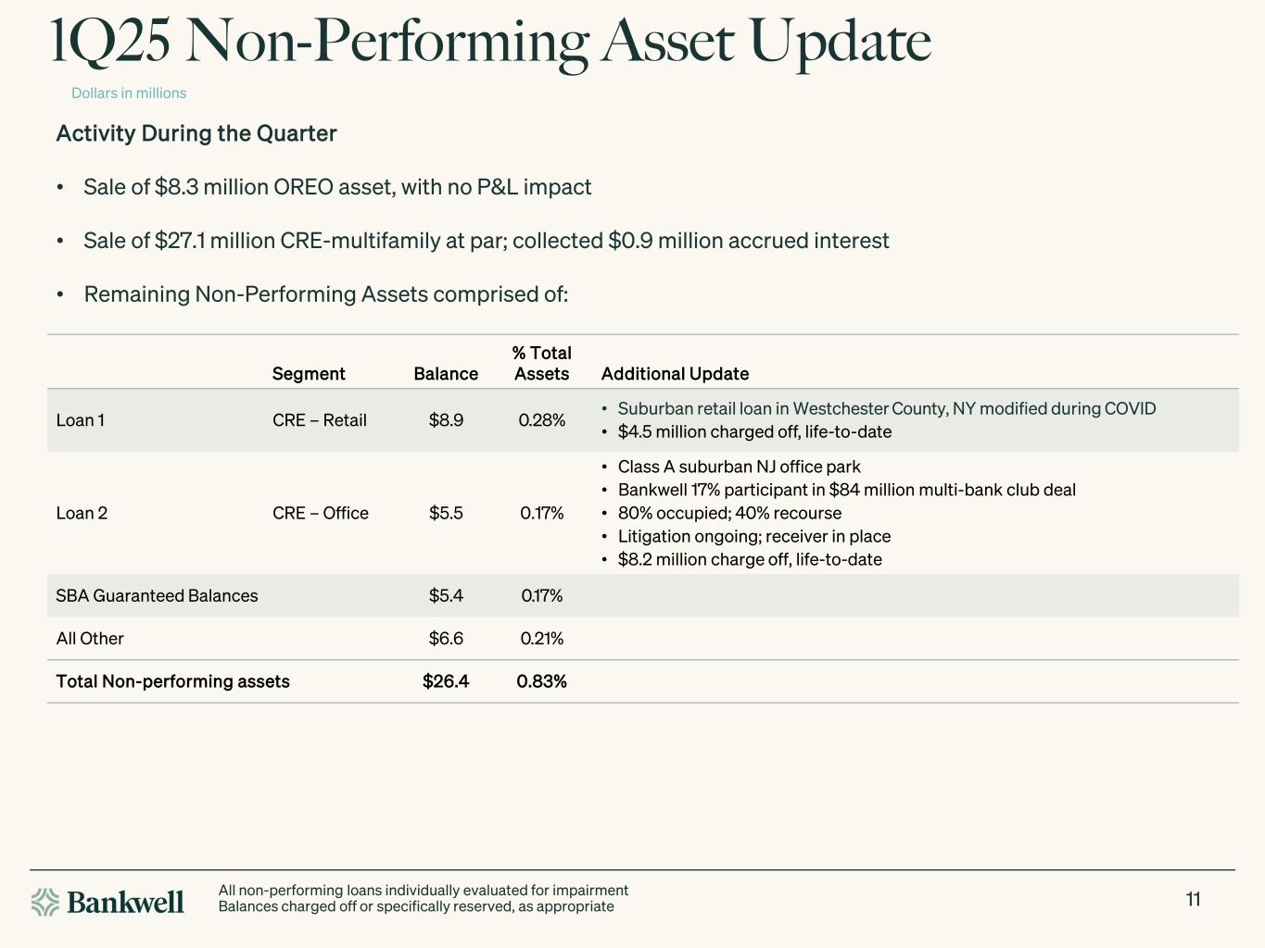The image size is (1265, 948).
Task: Click the 0.83% total assets percentage
Action: click(x=542, y=681)
